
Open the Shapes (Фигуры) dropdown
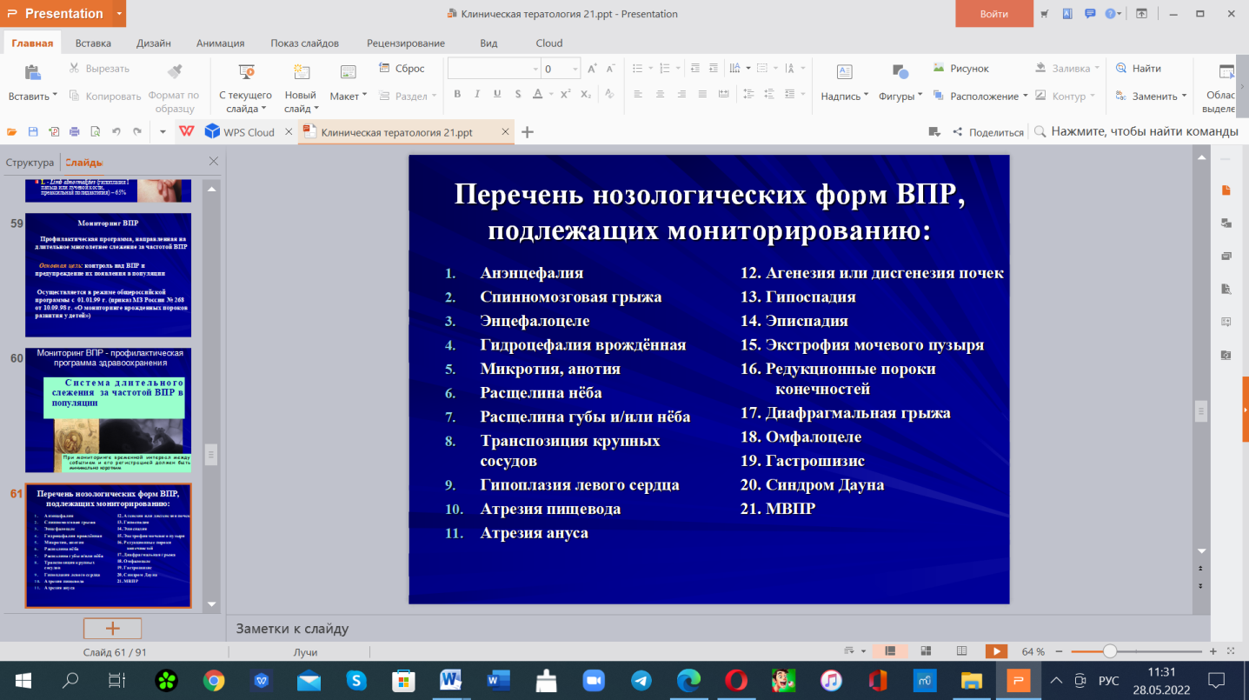click(899, 97)
